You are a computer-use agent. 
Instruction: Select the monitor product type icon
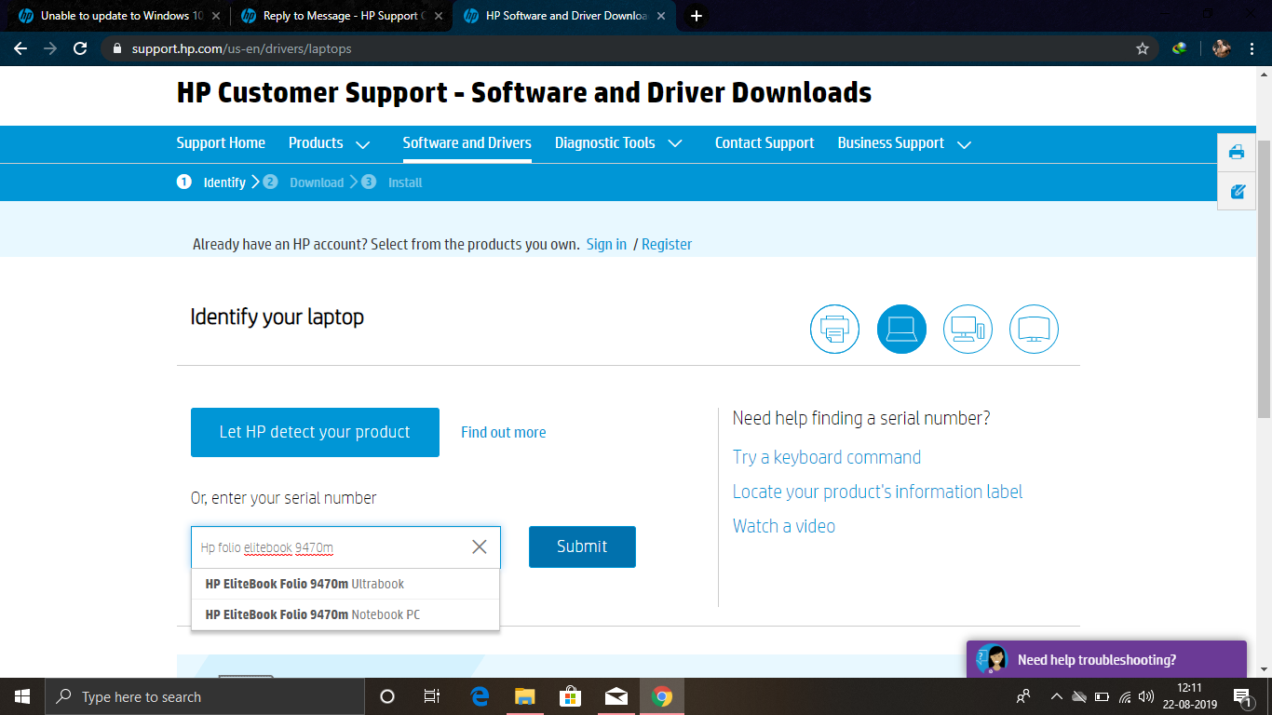(x=1035, y=330)
